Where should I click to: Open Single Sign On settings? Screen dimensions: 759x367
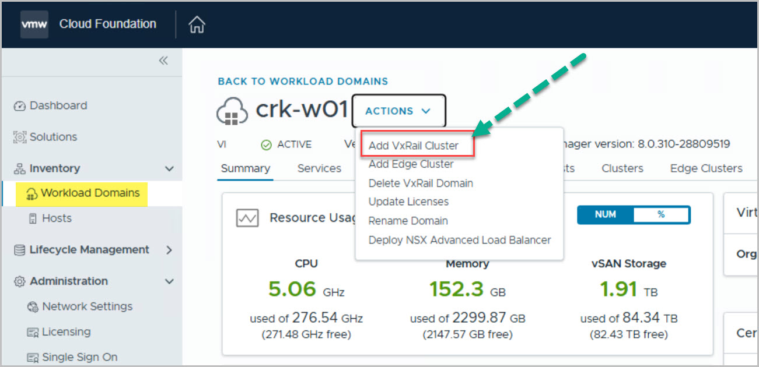click(79, 357)
